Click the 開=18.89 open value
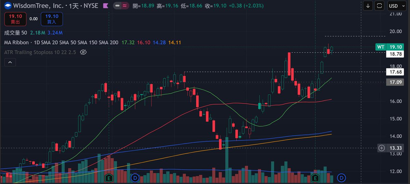The width and height of the screenshot is (410, 184). tap(143, 6)
